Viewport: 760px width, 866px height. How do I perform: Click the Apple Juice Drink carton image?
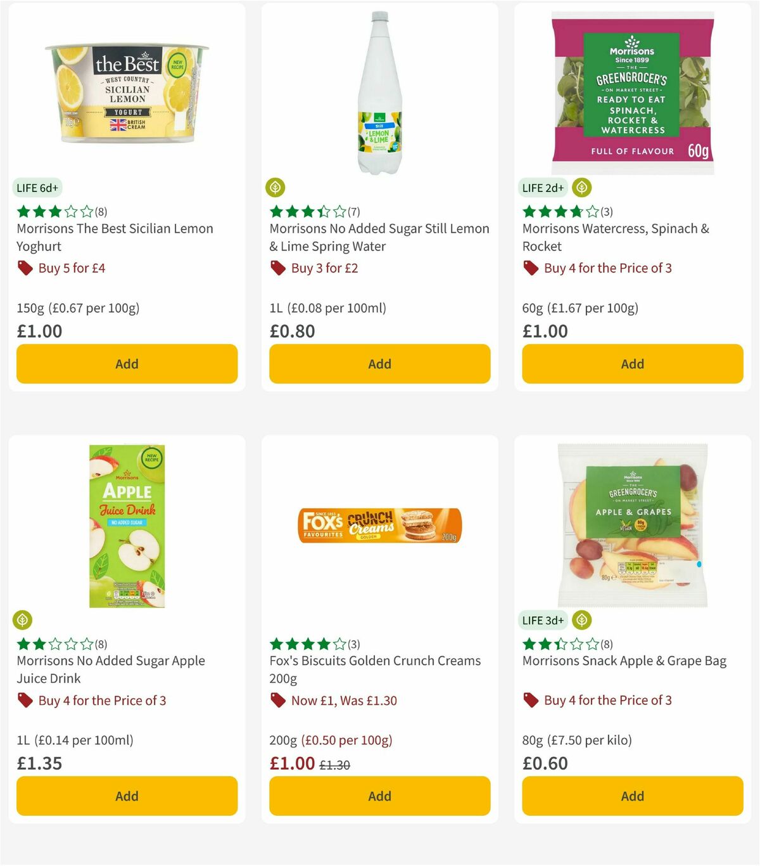pyautogui.click(x=127, y=526)
